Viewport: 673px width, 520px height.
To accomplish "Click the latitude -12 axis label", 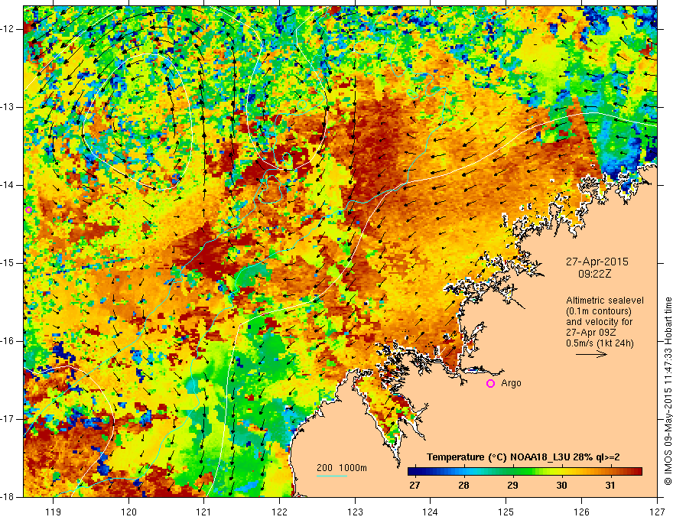I will coord(8,29).
